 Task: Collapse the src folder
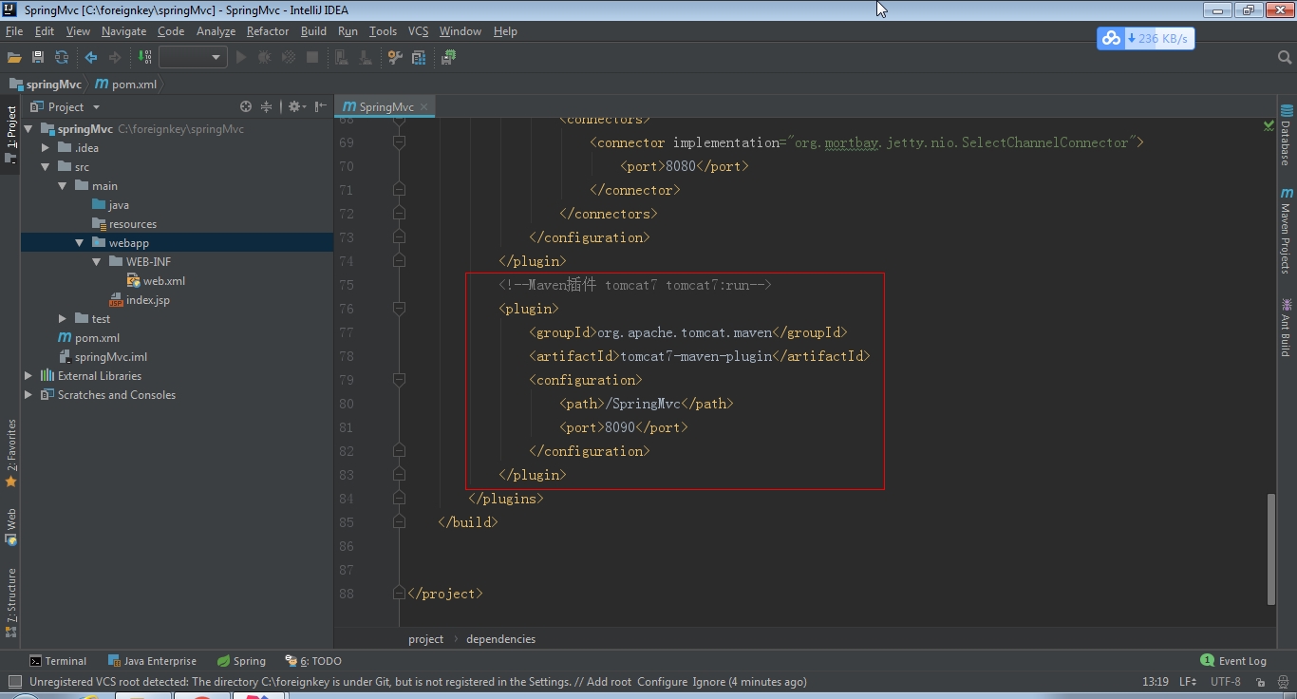coord(46,167)
